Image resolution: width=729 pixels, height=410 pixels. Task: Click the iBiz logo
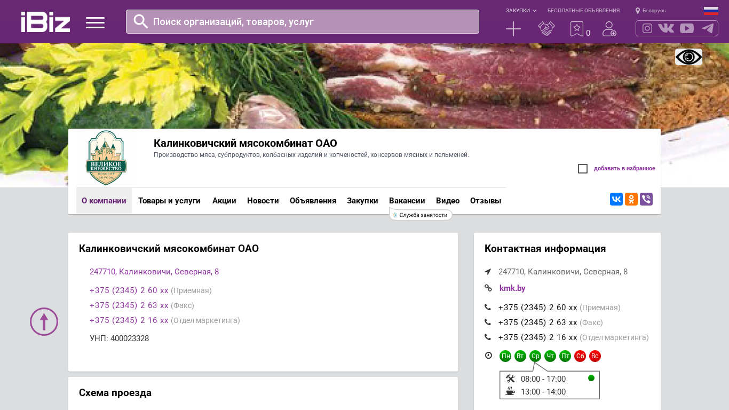pos(45,22)
